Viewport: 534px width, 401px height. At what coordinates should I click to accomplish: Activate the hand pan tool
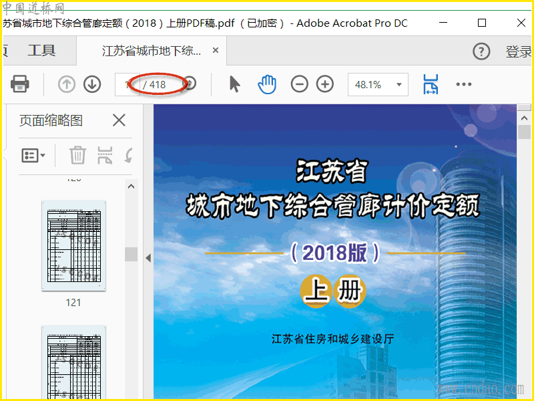point(266,84)
